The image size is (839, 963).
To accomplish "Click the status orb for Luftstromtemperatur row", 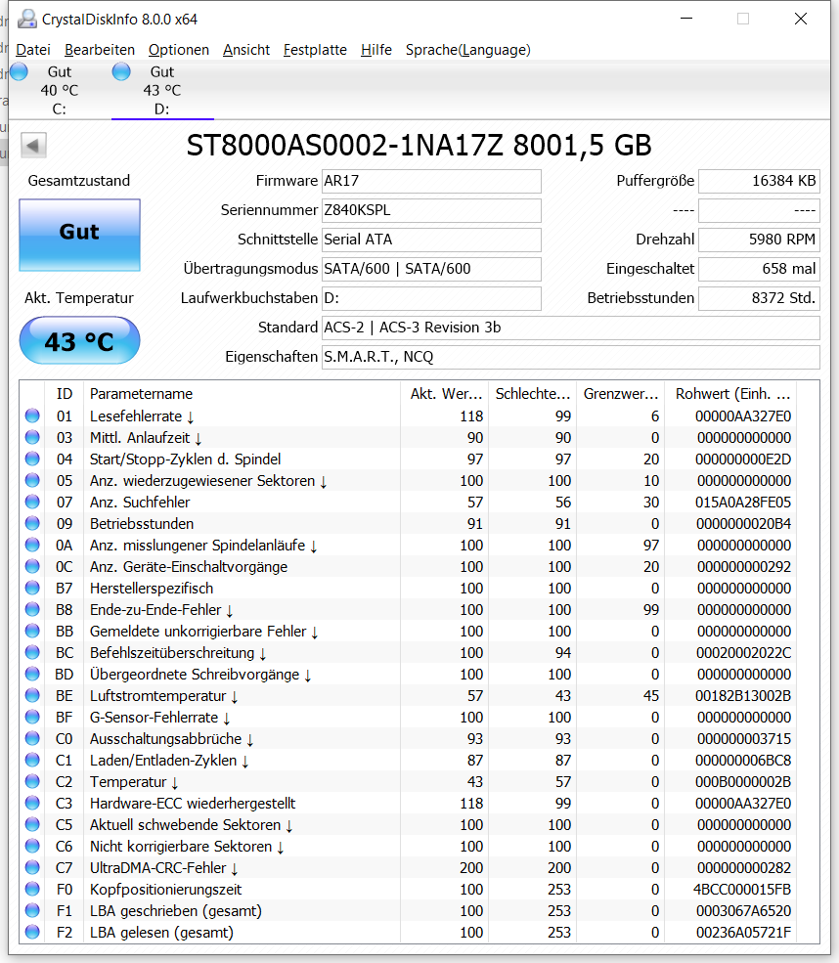I will coord(32,696).
